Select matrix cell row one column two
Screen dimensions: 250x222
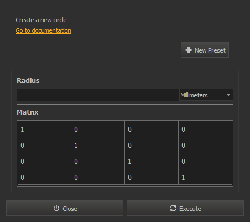98,129
